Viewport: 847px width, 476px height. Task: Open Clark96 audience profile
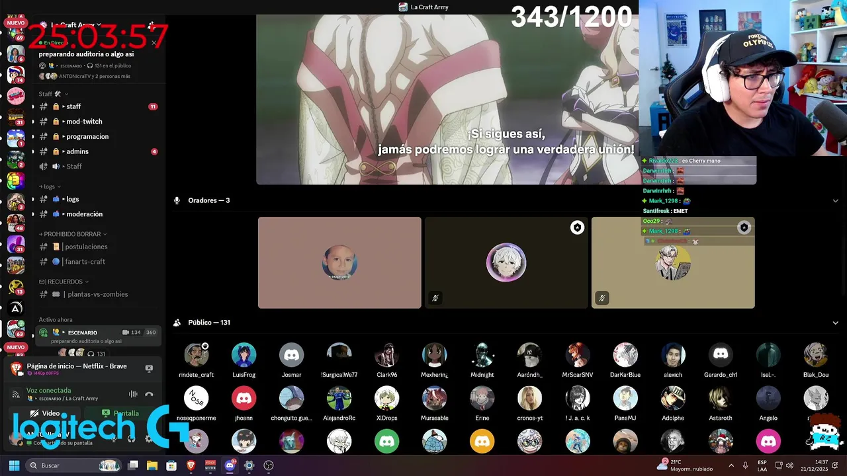click(387, 360)
